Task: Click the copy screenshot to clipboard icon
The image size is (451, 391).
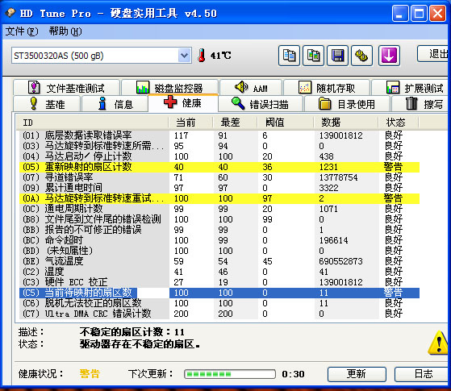Action: pyautogui.click(x=313, y=56)
